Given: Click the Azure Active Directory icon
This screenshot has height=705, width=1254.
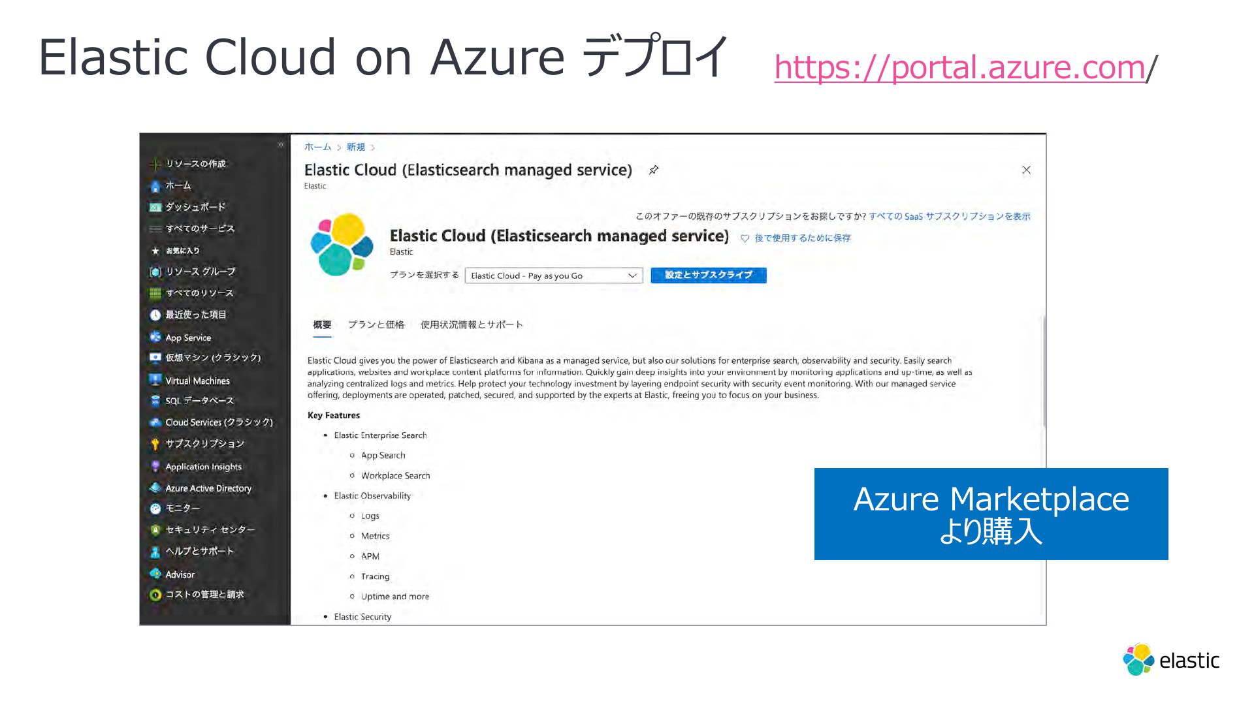Looking at the screenshot, I should pyautogui.click(x=155, y=488).
